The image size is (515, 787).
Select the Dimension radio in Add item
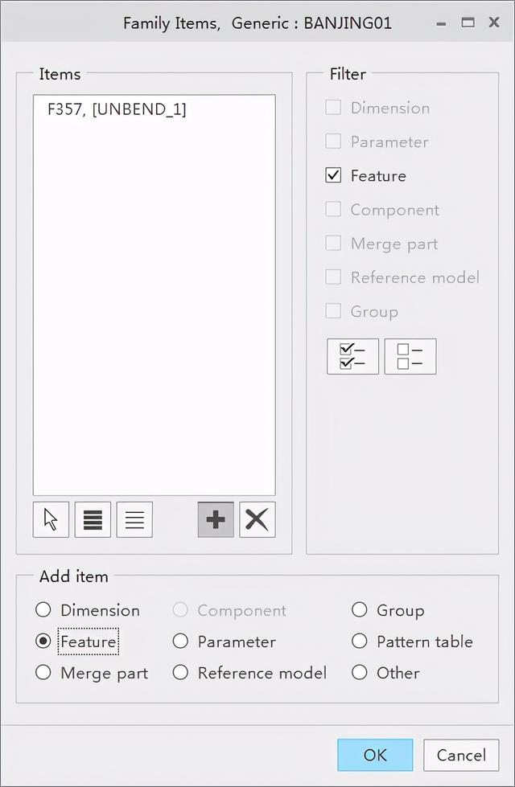[x=43, y=610]
